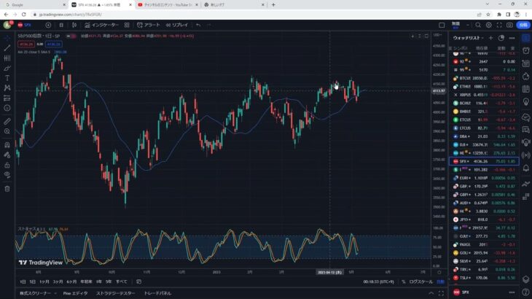
Task: Set chart range to すべて
Action: (x=122, y=281)
